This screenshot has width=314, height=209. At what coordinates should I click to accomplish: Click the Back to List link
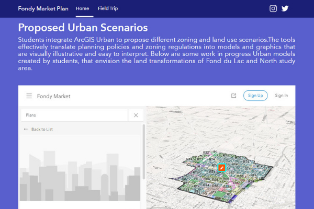[x=42, y=129]
